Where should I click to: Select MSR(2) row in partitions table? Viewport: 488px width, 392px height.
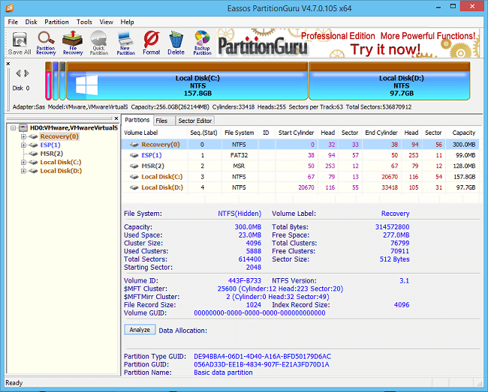tap(300, 166)
